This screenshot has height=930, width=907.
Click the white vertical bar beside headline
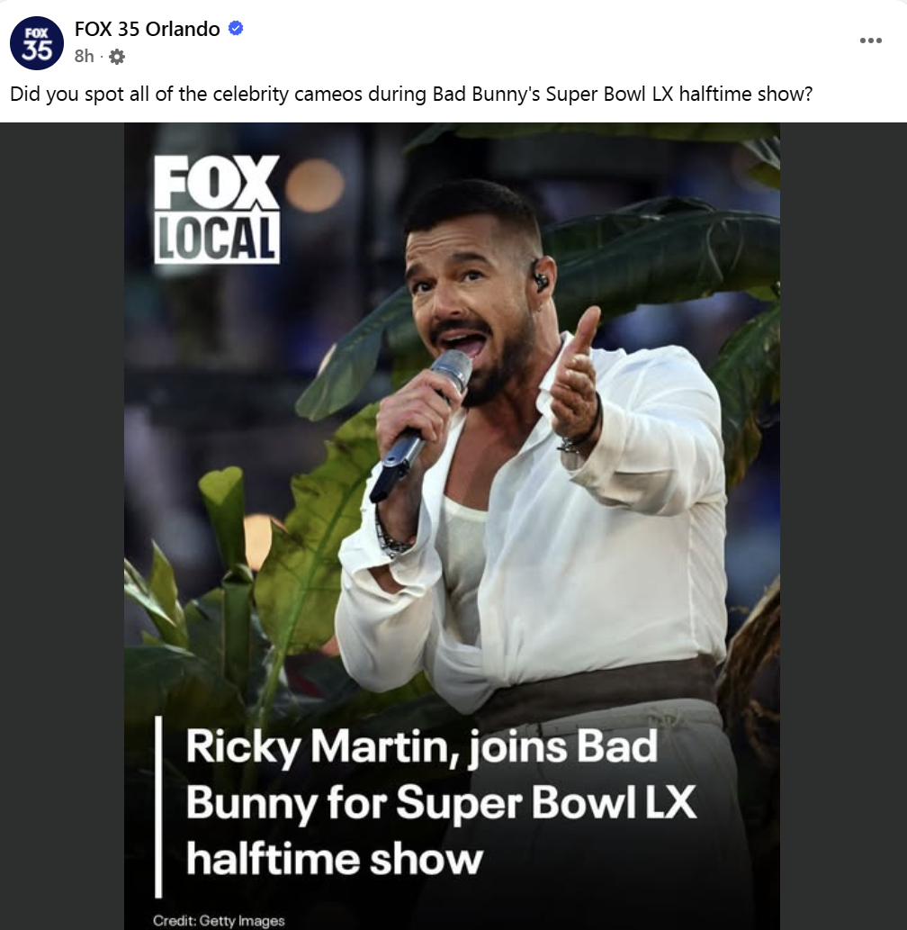click(158, 807)
